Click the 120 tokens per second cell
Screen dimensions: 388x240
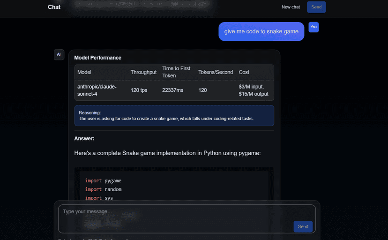202,90
